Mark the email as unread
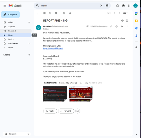Image resolution: width=141 pixels, height=138 pixels. [64, 13]
